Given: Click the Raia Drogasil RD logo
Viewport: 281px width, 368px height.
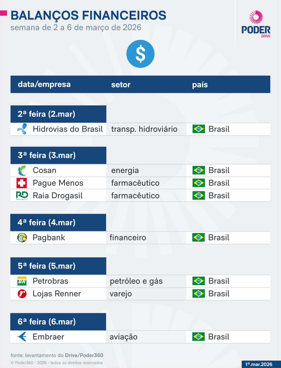Looking at the screenshot, I should [22, 196].
